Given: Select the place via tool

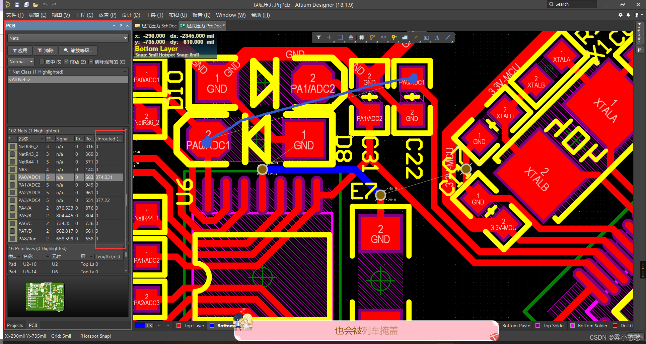Looking at the screenshot, I should tap(394, 38).
